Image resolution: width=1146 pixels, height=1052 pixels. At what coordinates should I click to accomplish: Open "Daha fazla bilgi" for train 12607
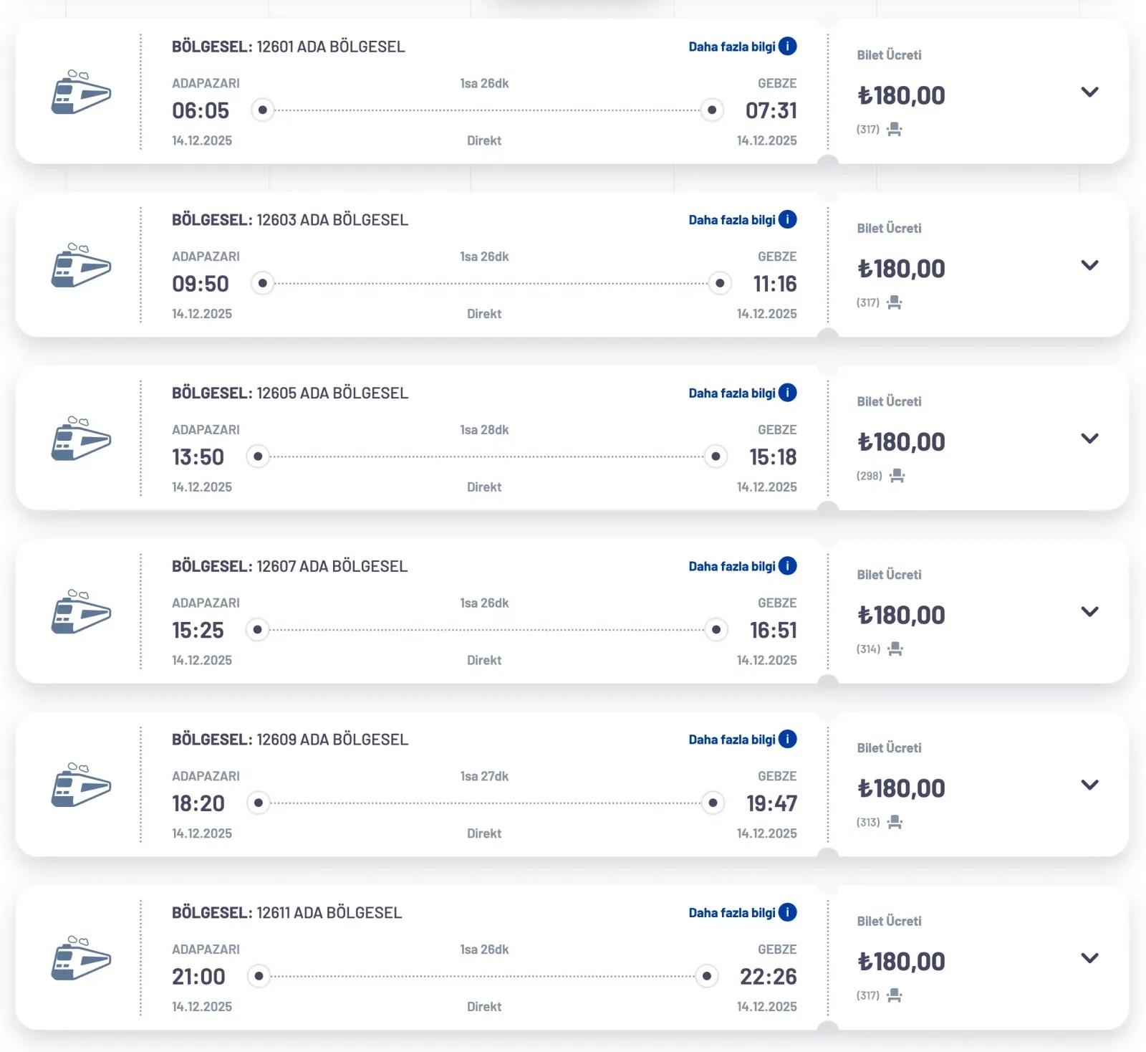click(732, 566)
